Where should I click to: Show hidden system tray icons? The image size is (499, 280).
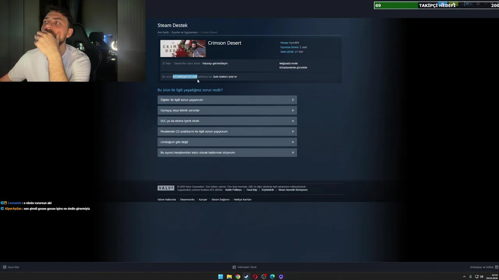click(x=464, y=277)
